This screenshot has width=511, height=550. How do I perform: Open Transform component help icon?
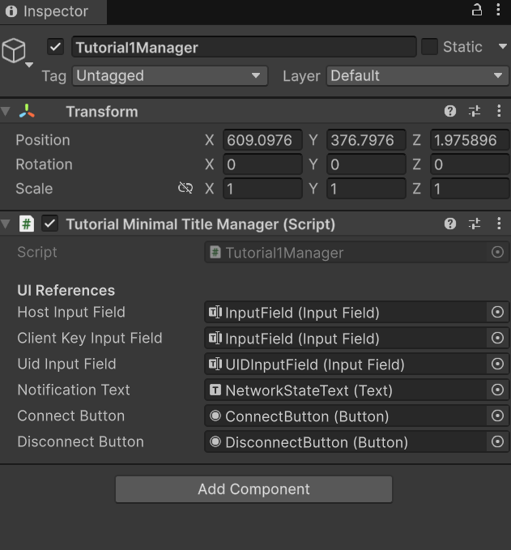[x=450, y=112]
